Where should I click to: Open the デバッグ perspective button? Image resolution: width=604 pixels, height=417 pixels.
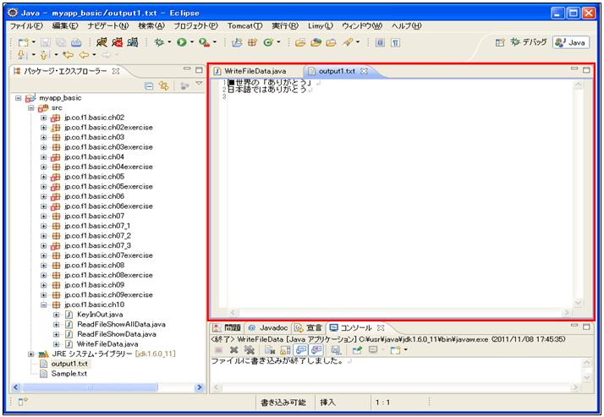[528, 42]
